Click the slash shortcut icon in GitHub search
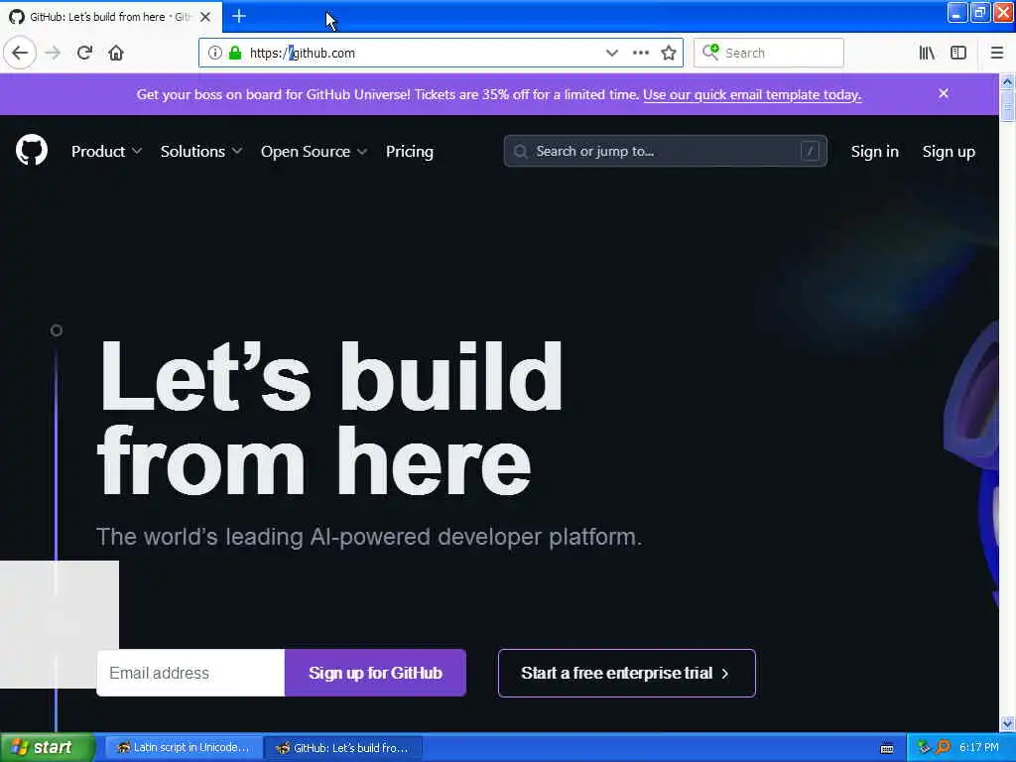Image resolution: width=1016 pixels, height=762 pixels. pos(810,151)
